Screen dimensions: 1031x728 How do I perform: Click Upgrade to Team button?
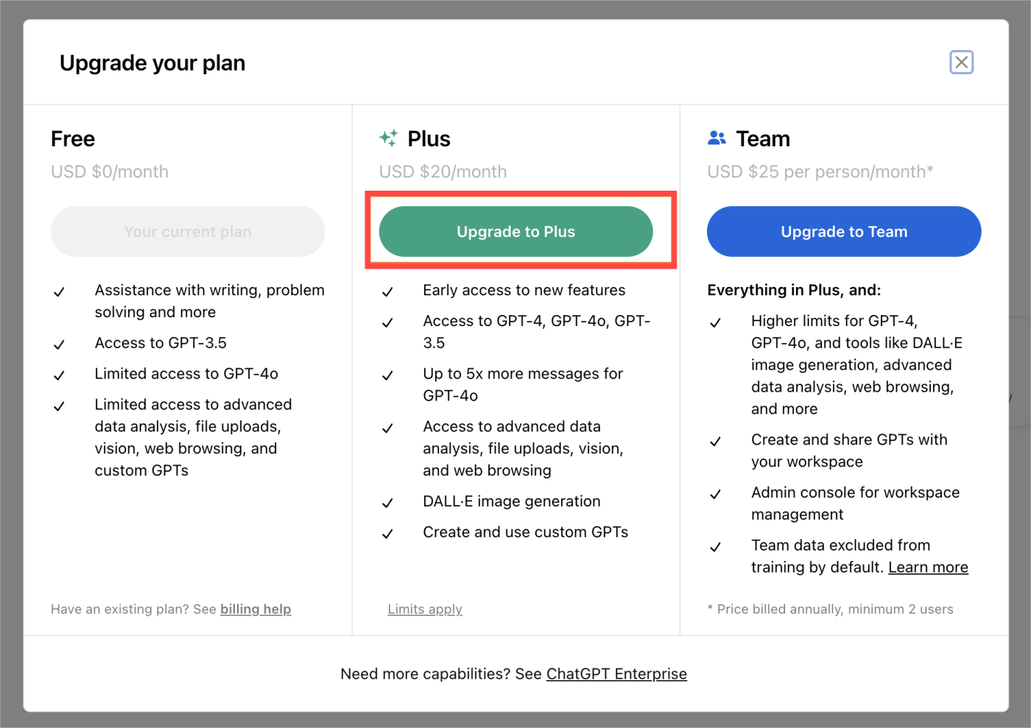(844, 231)
